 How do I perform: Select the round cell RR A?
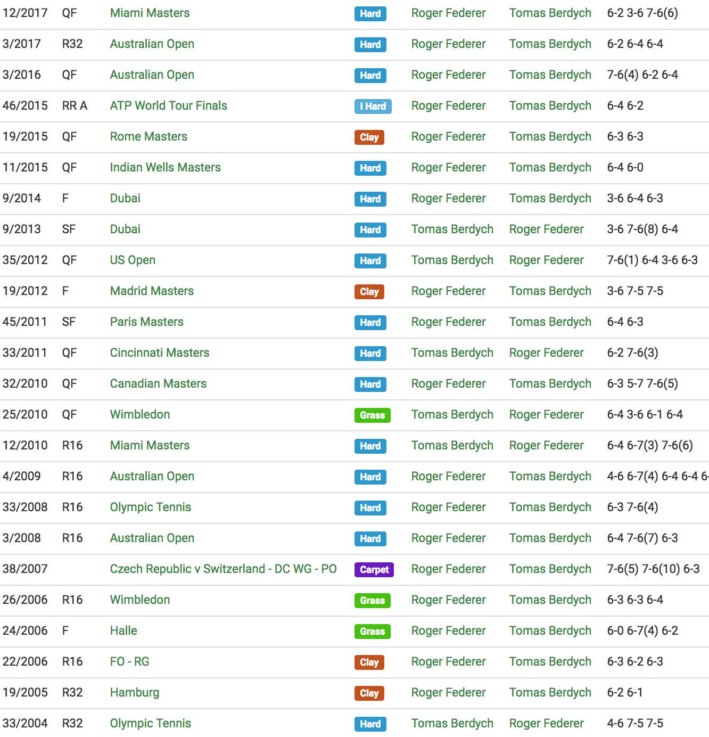75,105
